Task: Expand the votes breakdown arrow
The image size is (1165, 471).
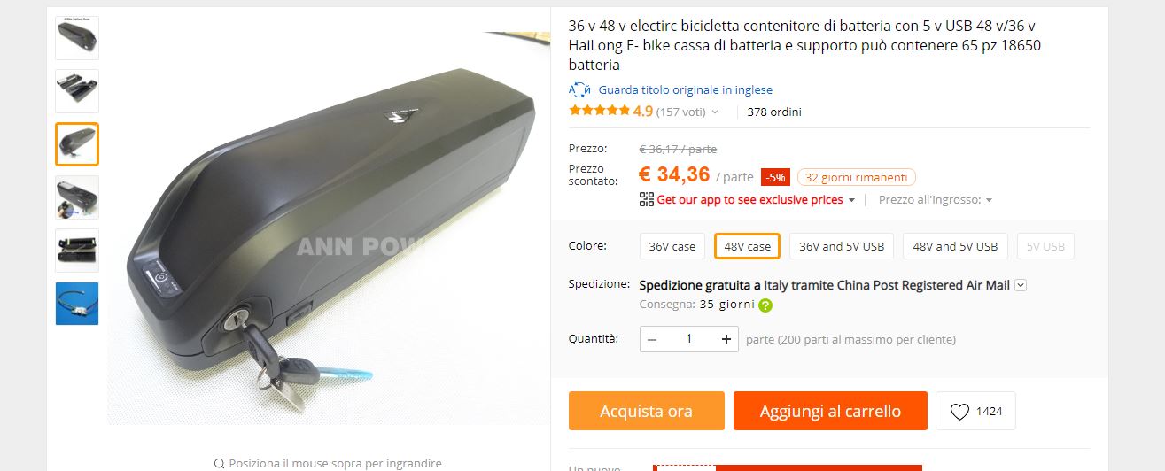Action: [x=715, y=112]
